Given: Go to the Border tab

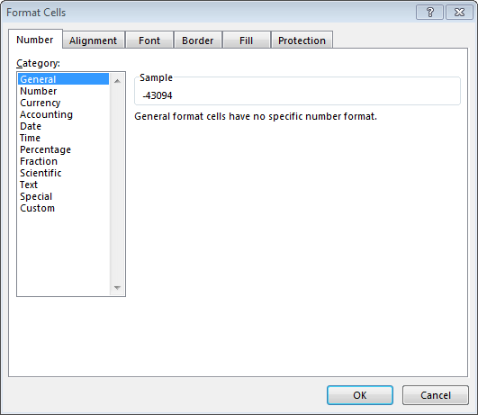Looking at the screenshot, I should point(198,41).
